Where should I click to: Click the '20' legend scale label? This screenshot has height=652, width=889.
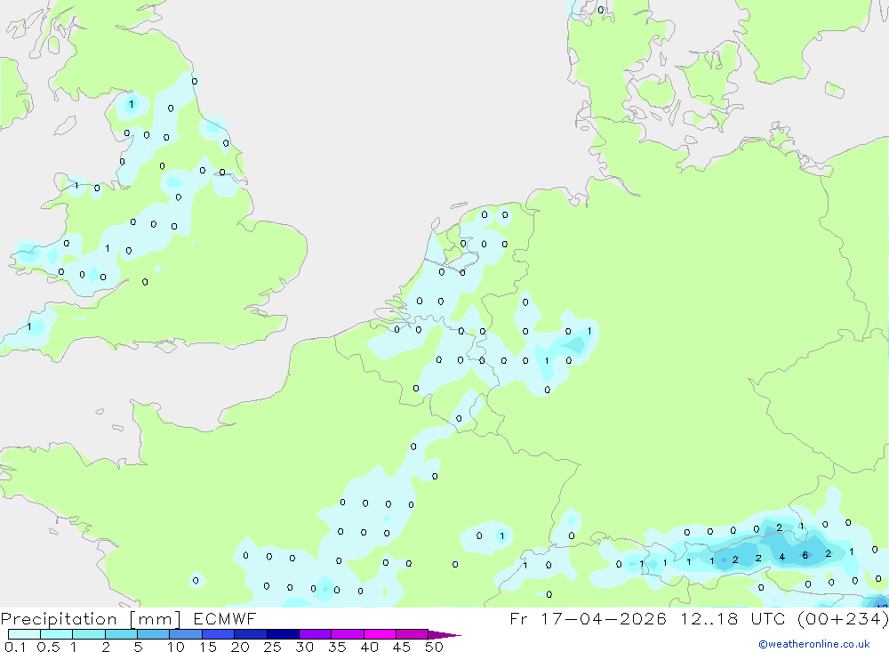pyautogui.click(x=240, y=647)
